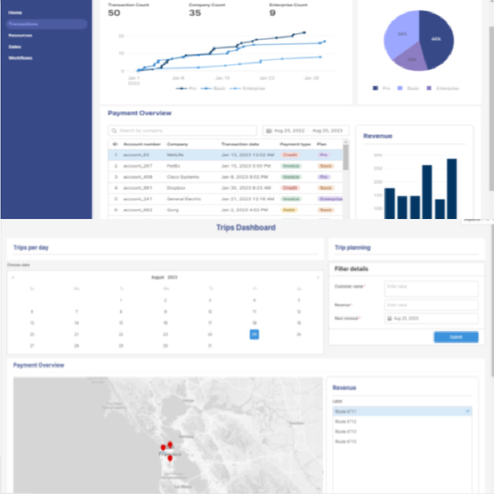
Task: Click the Enterprise legend marker below the line chart
Action: click(x=235, y=88)
